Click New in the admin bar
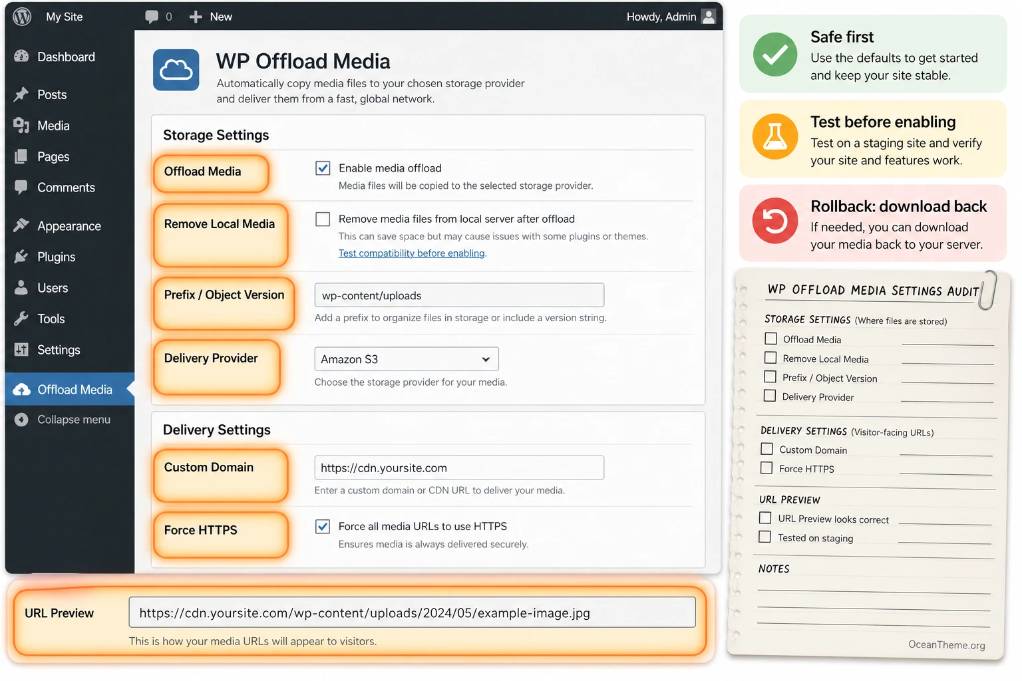This screenshot has width=1022, height=681. (x=221, y=17)
